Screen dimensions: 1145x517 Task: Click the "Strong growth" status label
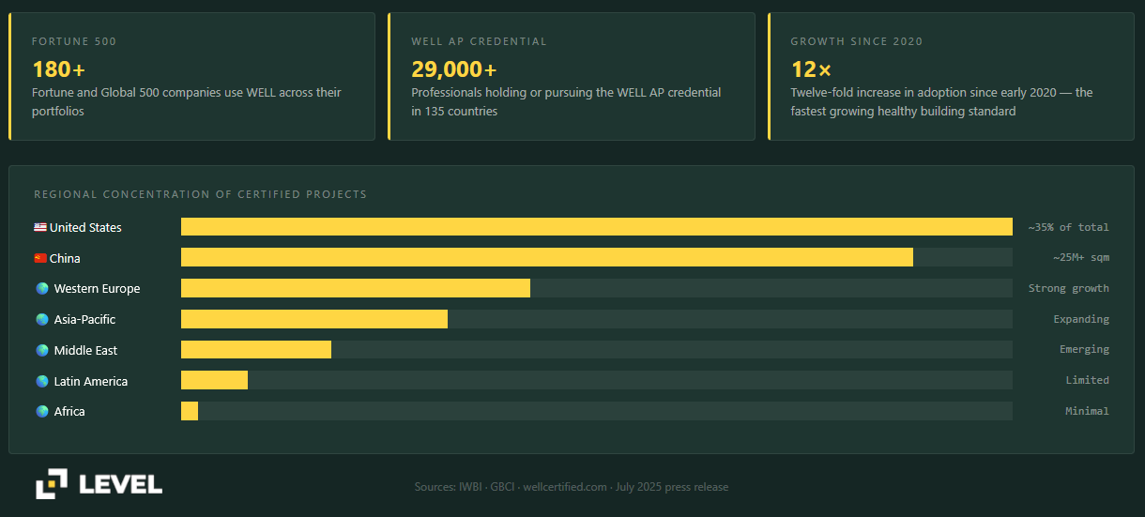(x=1069, y=288)
